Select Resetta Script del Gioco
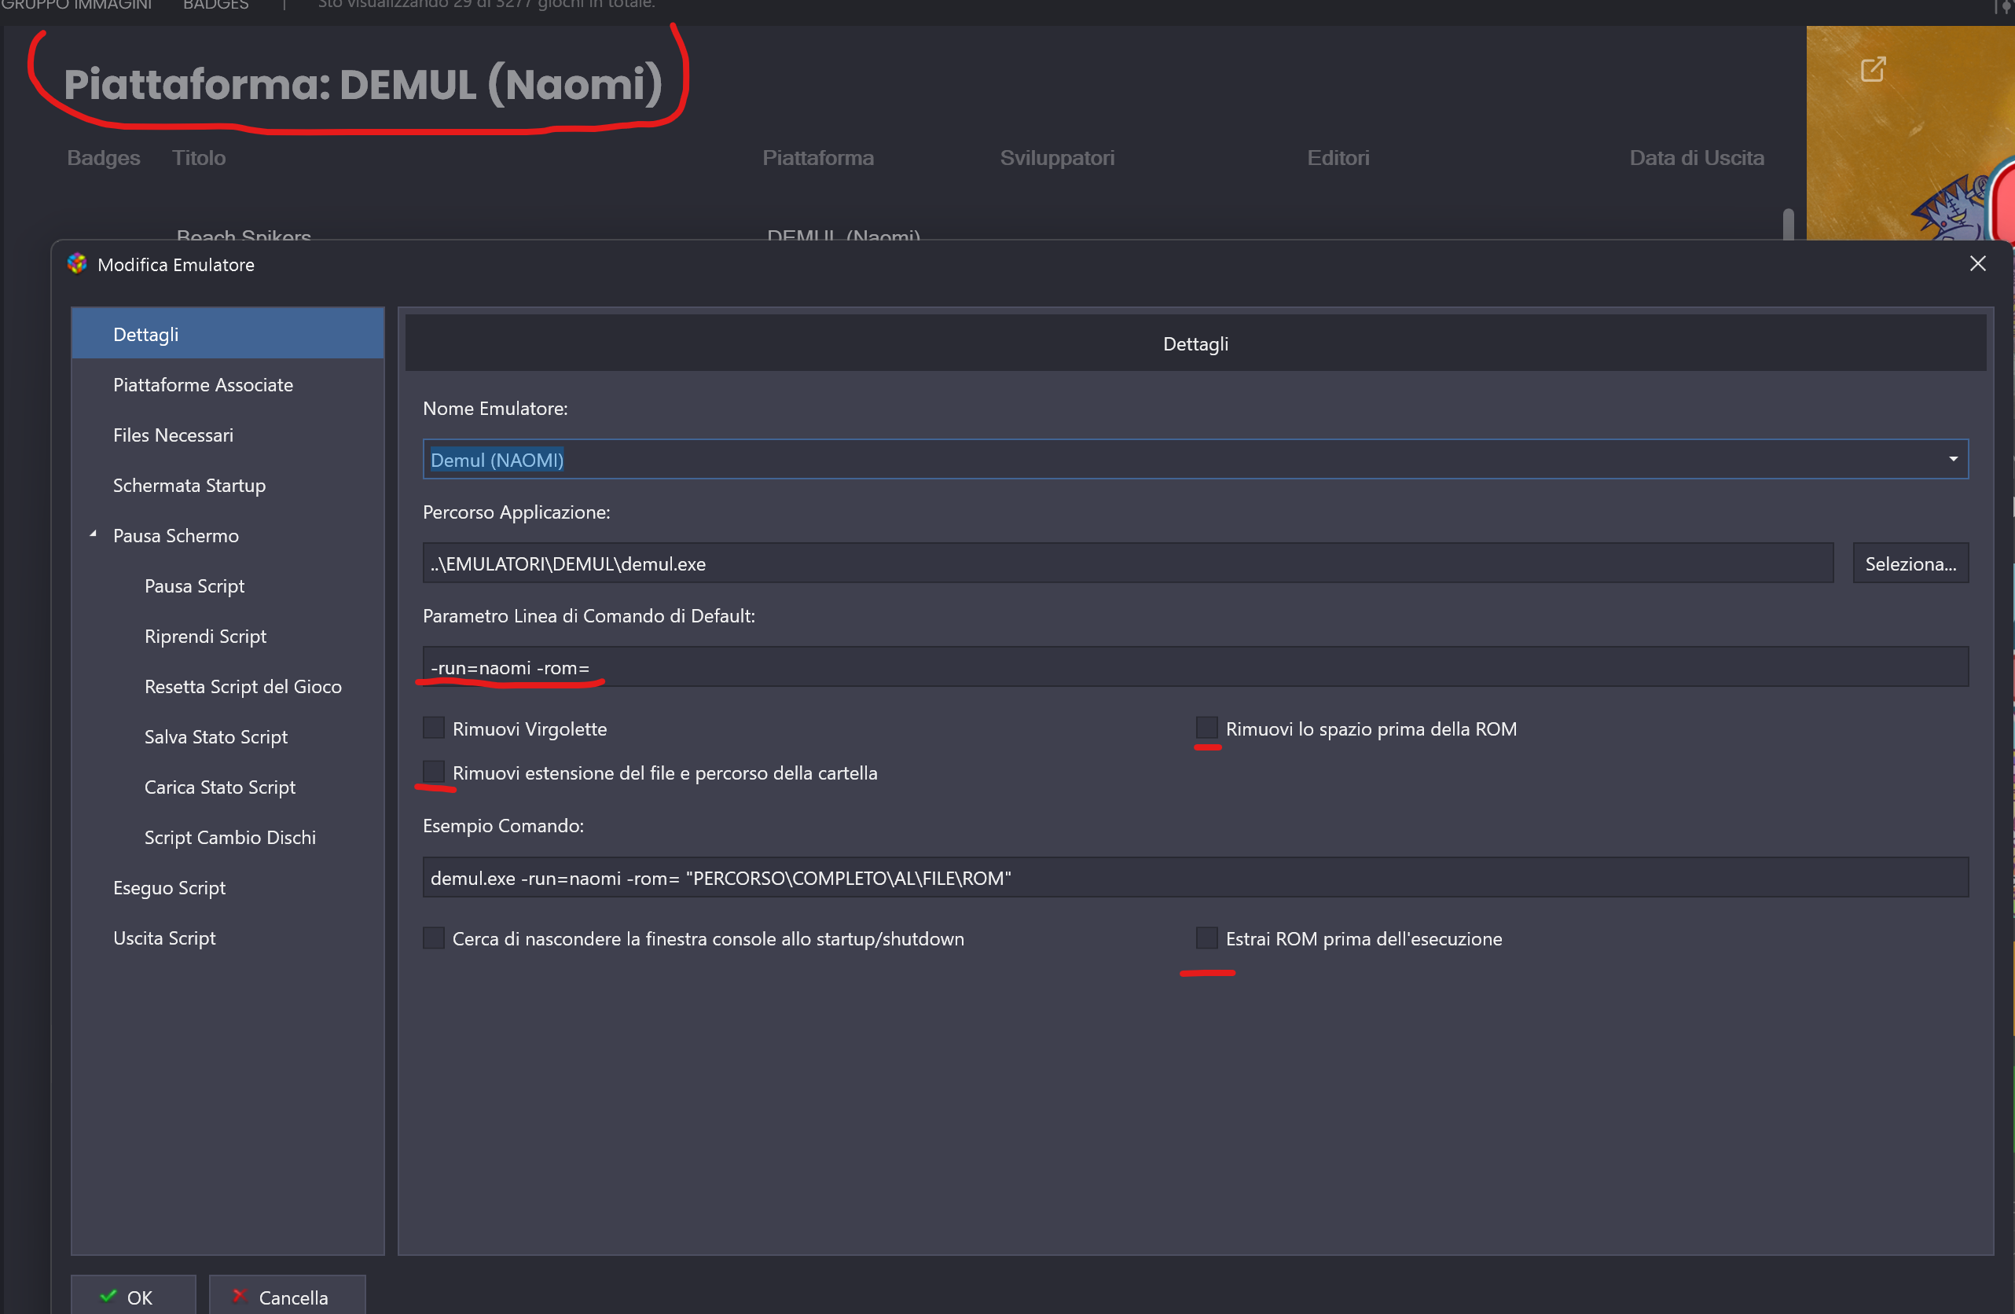Image resolution: width=2015 pixels, height=1314 pixels. (x=228, y=686)
